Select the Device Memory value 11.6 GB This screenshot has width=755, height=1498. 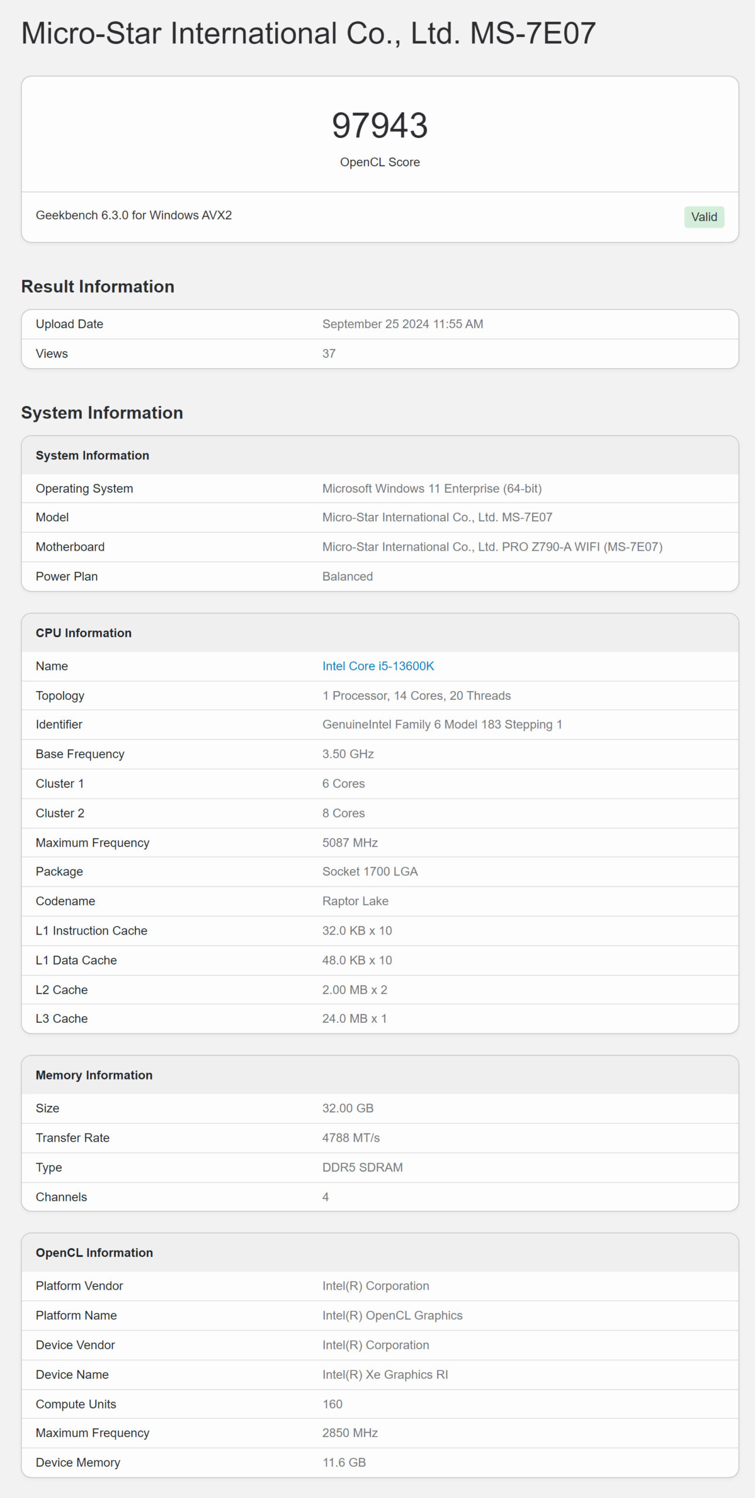coord(344,1463)
